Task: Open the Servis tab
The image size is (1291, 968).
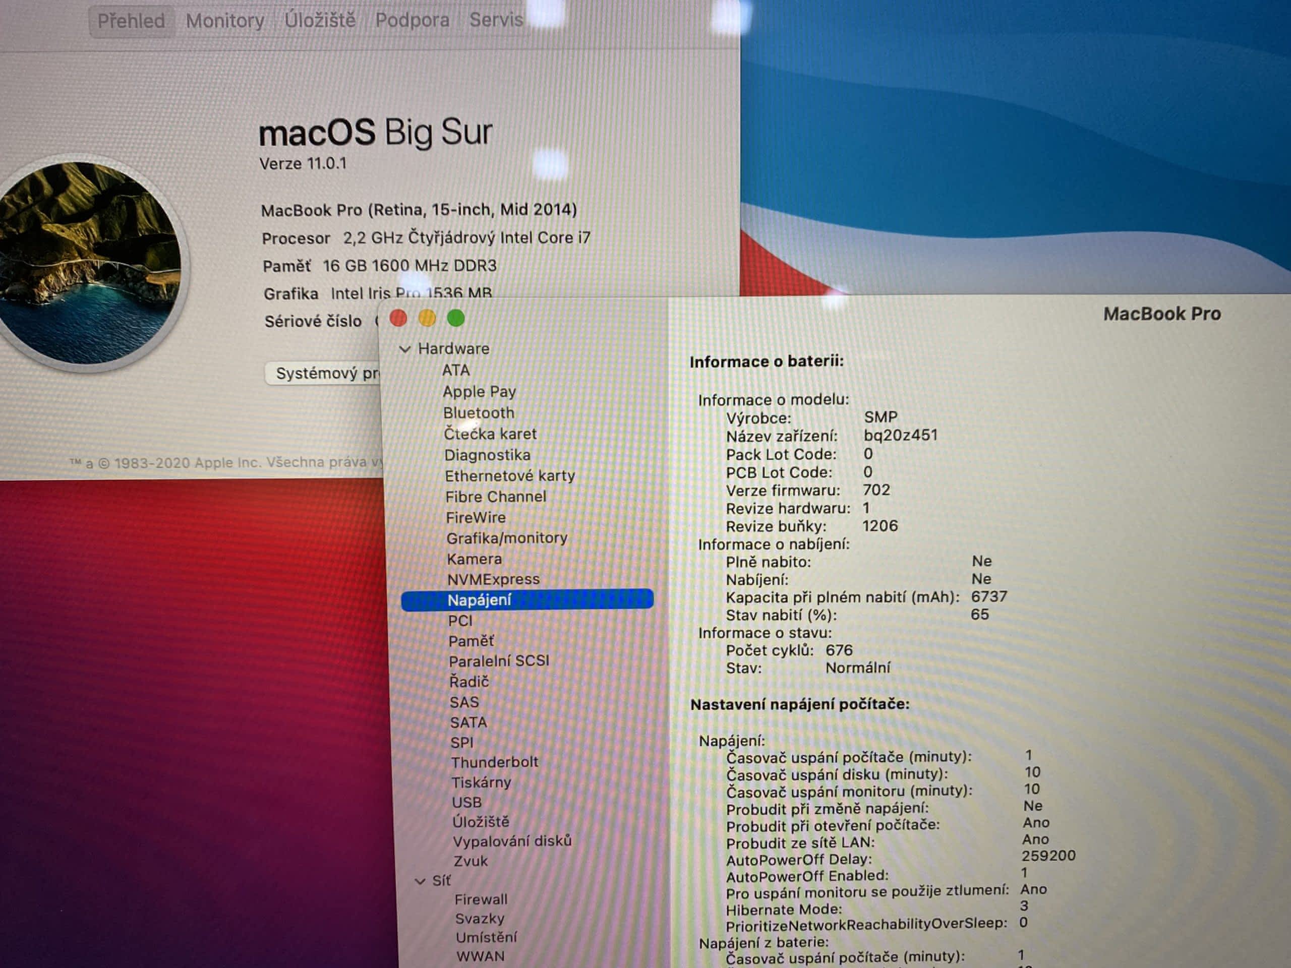Action: [x=496, y=20]
